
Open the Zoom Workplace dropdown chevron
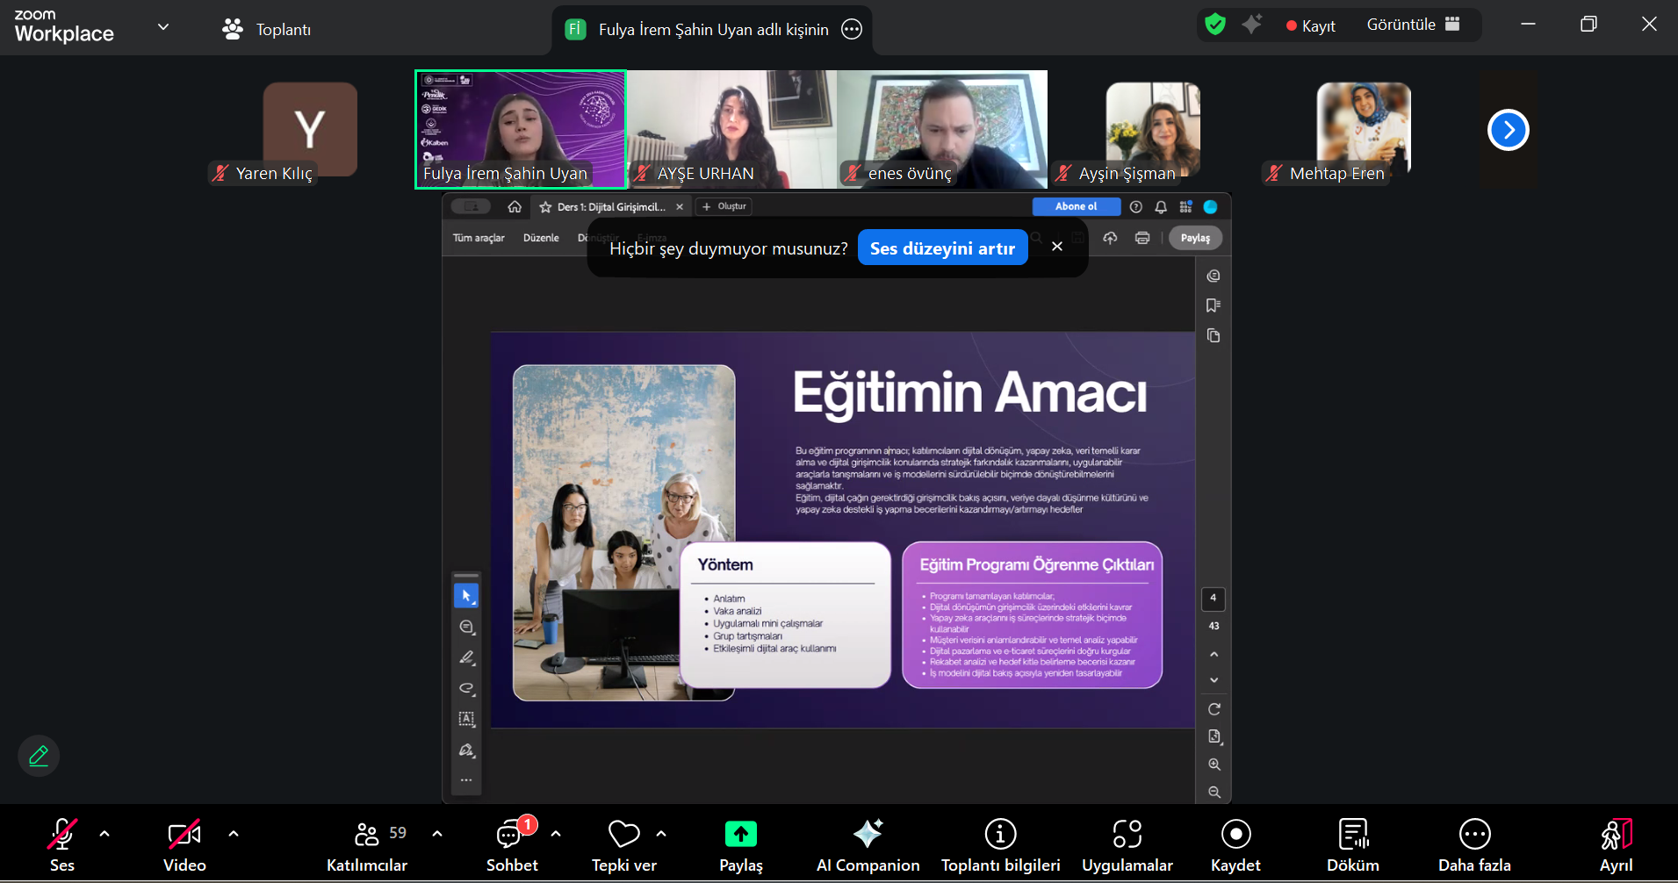[163, 27]
